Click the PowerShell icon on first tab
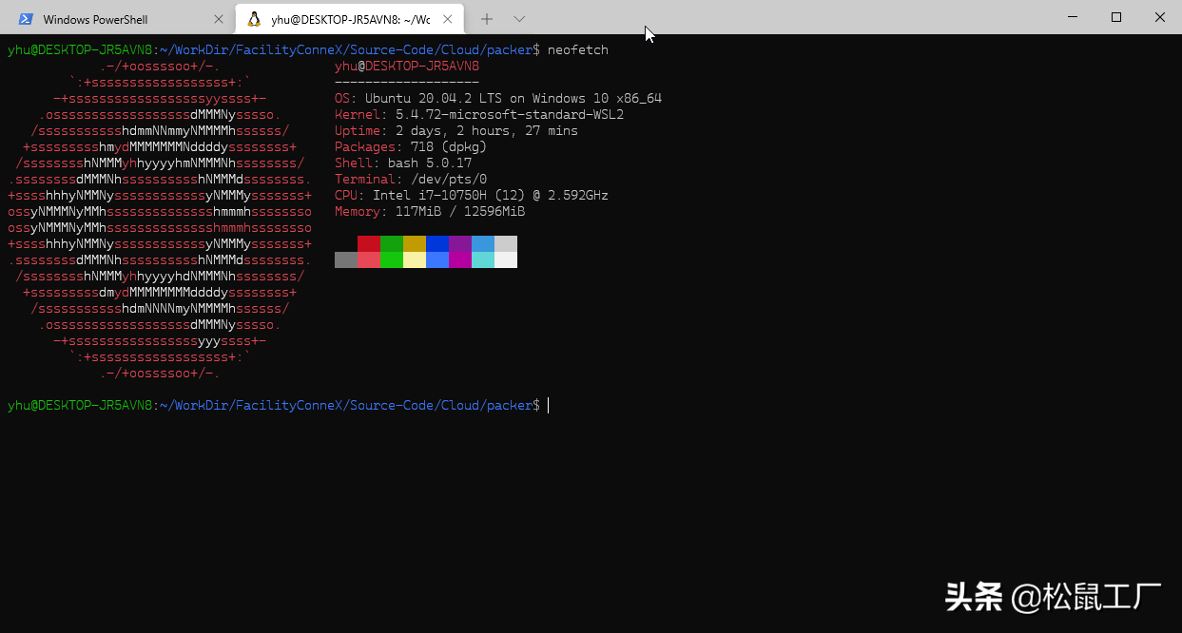Image resolution: width=1182 pixels, height=633 pixels. tap(27, 19)
